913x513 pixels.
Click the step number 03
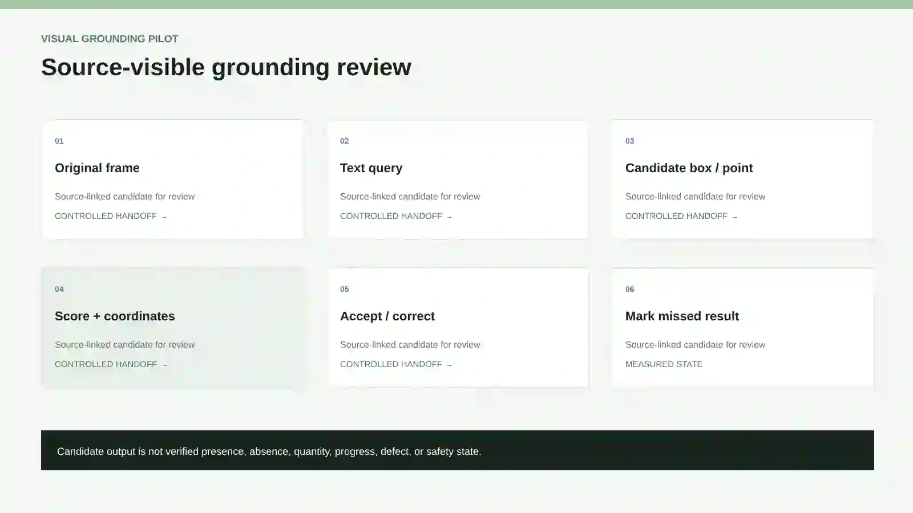630,141
